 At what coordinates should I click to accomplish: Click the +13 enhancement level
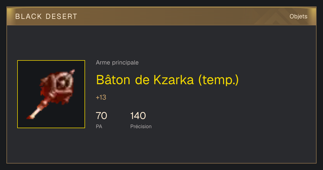(x=101, y=97)
